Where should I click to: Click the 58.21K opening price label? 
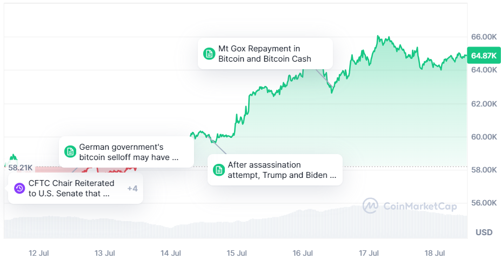pyautogui.click(x=21, y=168)
